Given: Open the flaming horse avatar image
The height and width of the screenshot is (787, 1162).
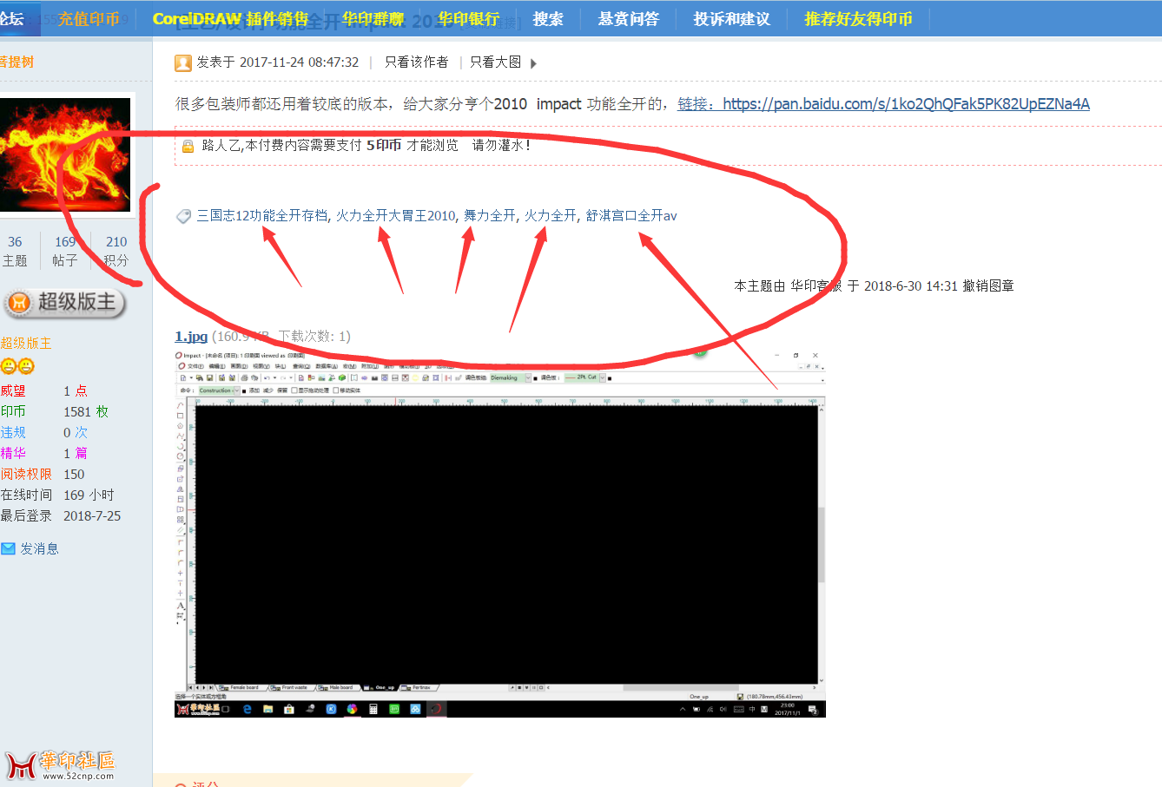Looking at the screenshot, I should 65,154.
